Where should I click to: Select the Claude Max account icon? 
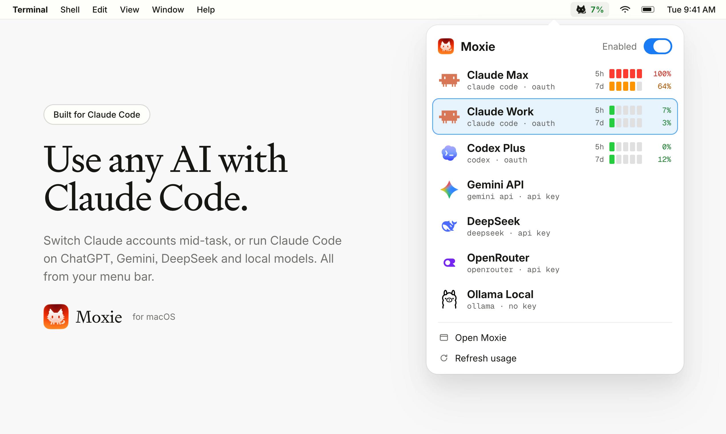coord(449,80)
